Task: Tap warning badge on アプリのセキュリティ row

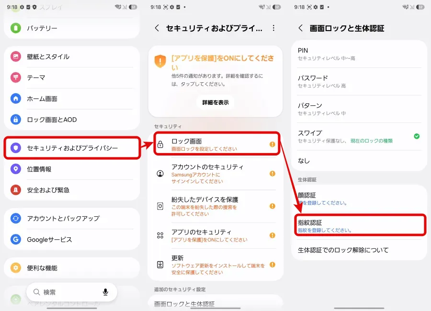Action: coord(272,235)
